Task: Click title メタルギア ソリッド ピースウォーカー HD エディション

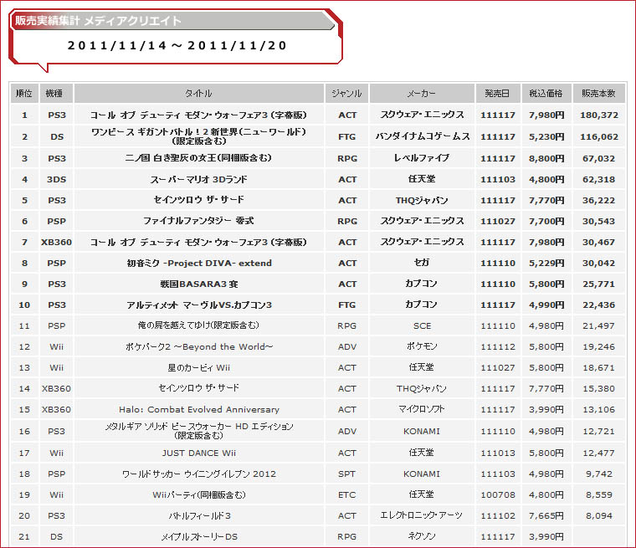Action: tap(199, 427)
